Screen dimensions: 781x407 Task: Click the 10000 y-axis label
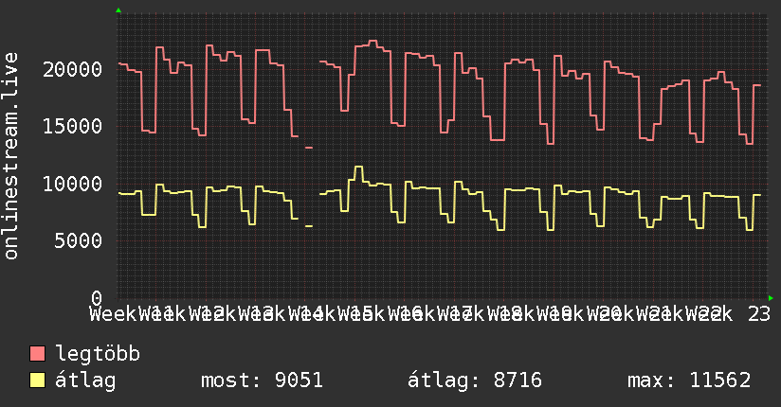(73, 184)
